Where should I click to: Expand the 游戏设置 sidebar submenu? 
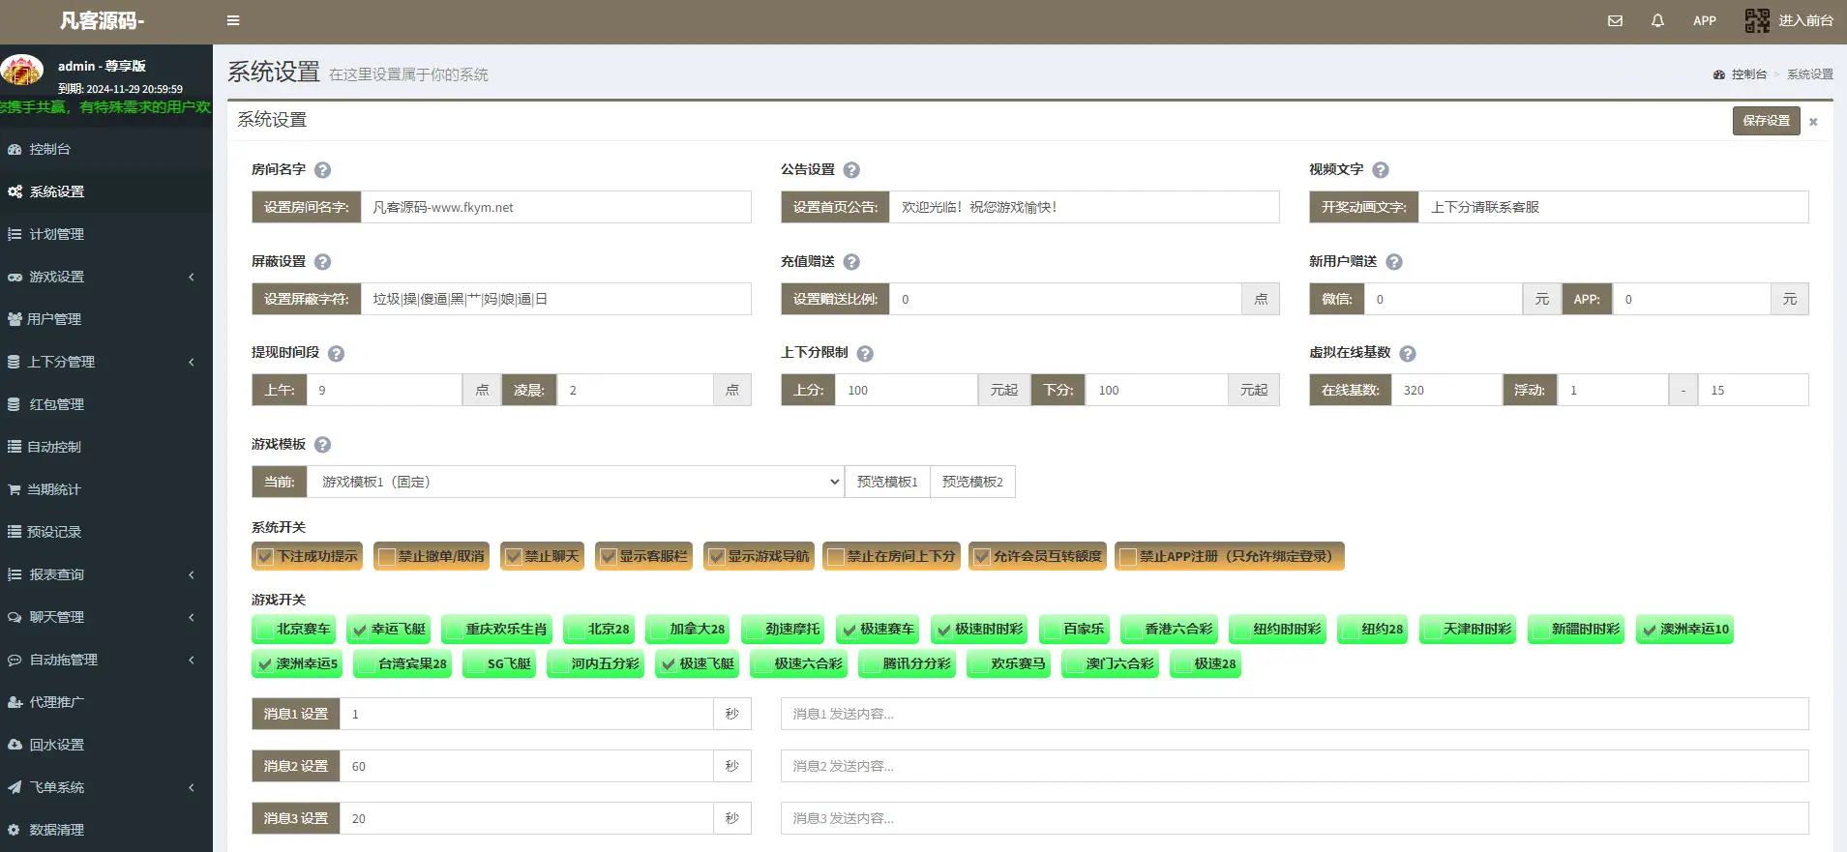point(106,277)
